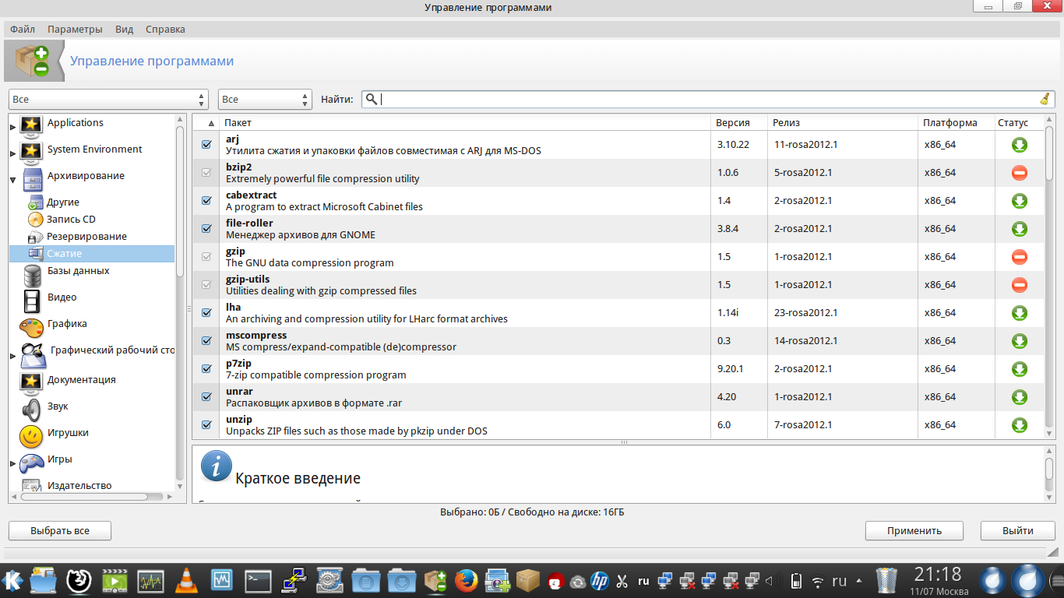Click the clear search broom icon
Image resolution: width=1064 pixels, height=598 pixels.
tap(1045, 99)
